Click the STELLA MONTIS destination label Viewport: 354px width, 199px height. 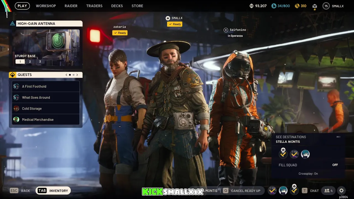coord(288,142)
